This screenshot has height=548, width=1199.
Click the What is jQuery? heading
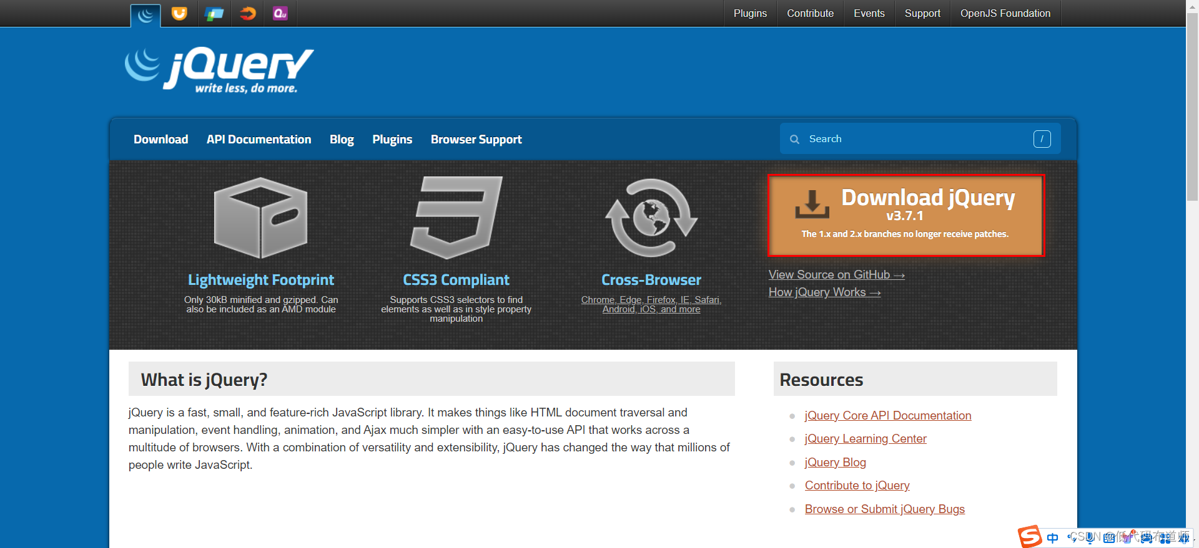(x=204, y=380)
